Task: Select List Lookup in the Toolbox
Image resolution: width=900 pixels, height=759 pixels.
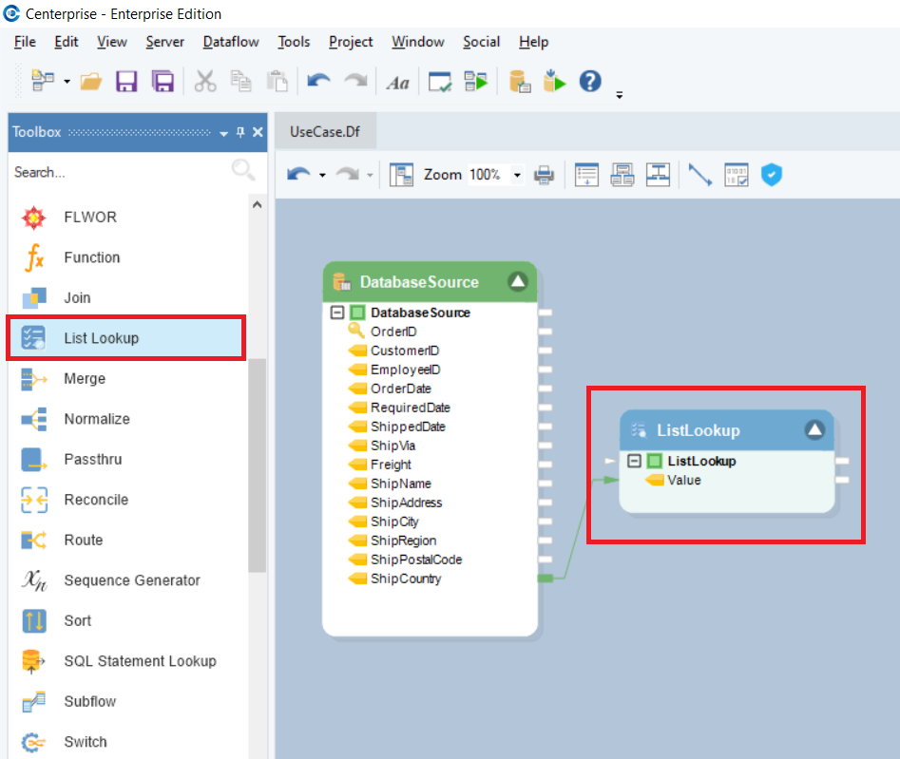Action: 101,338
